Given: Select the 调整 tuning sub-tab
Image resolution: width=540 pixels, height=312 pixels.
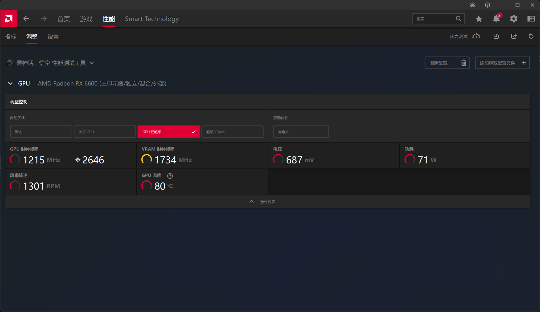Looking at the screenshot, I should point(32,37).
